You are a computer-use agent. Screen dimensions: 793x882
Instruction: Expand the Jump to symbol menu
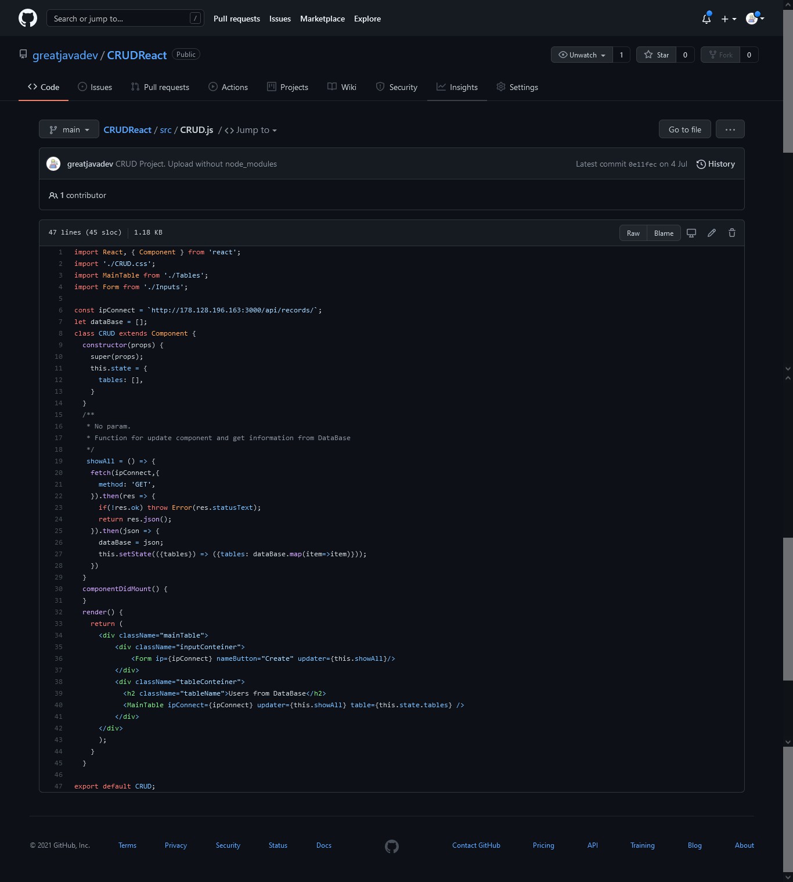251,130
